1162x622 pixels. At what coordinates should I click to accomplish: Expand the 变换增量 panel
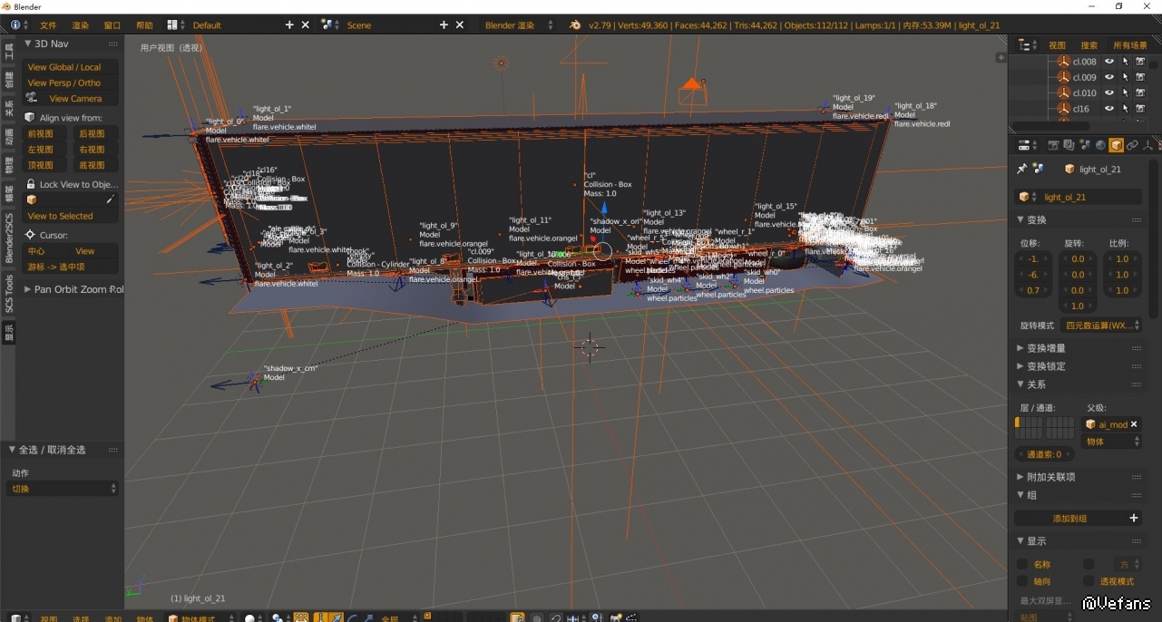pos(1046,348)
